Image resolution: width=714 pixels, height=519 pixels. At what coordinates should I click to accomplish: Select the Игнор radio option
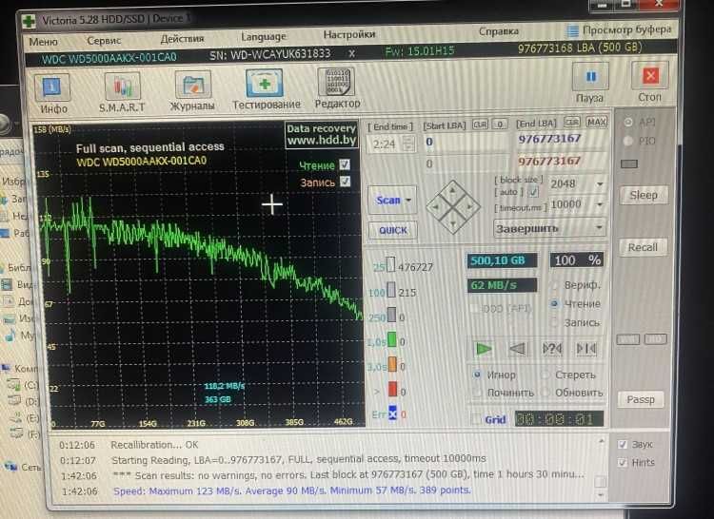(477, 375)
